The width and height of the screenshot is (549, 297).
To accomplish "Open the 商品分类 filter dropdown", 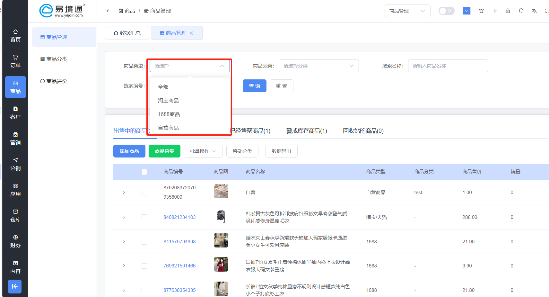I will [x=318, y=66].
